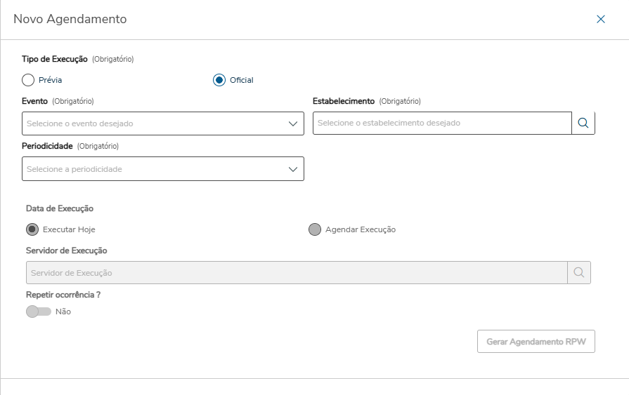This screenshot has height=395, width=629.
Task: Select the Oficial radio button
Action: pos(219,80)
